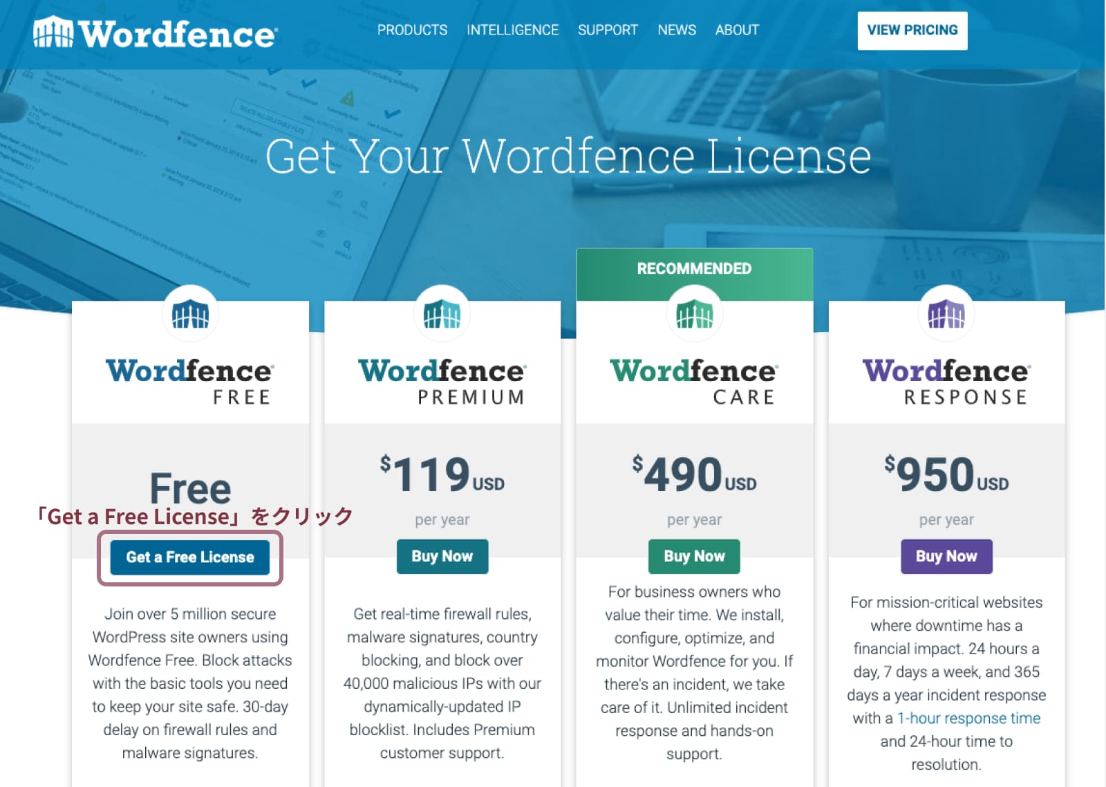The height and width of the screenshot is (787, 1106).
Task: Click the 'For mission-critical websites' description
Action: 946,683
